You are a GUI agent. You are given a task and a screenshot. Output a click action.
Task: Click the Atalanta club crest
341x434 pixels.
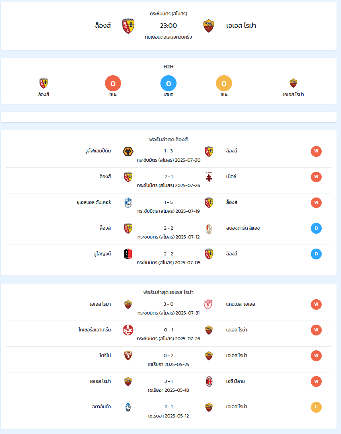(128, 407)
